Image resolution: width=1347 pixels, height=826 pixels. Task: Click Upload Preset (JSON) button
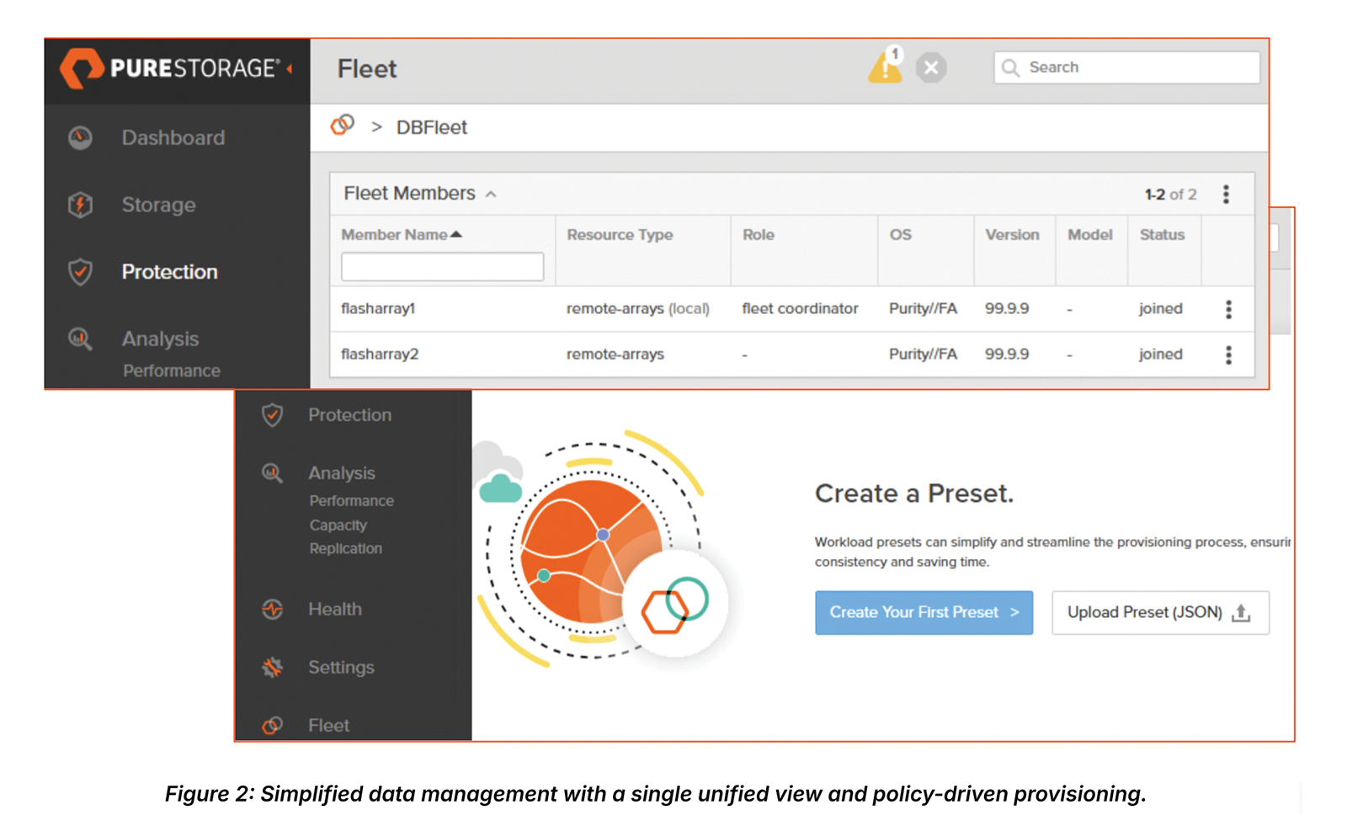pyautogui.click(x=1160, y=612)
